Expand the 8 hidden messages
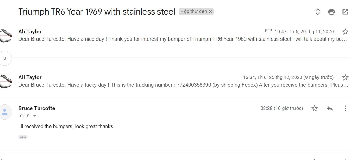 (x=5, y=58)
